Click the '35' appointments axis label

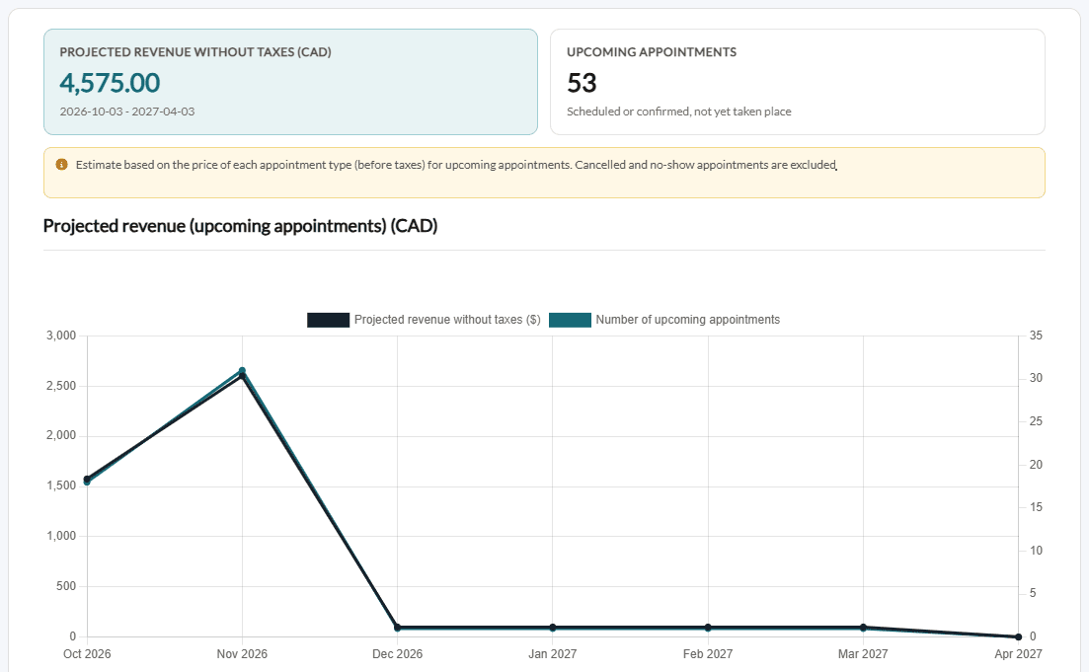pos(1037,336)
